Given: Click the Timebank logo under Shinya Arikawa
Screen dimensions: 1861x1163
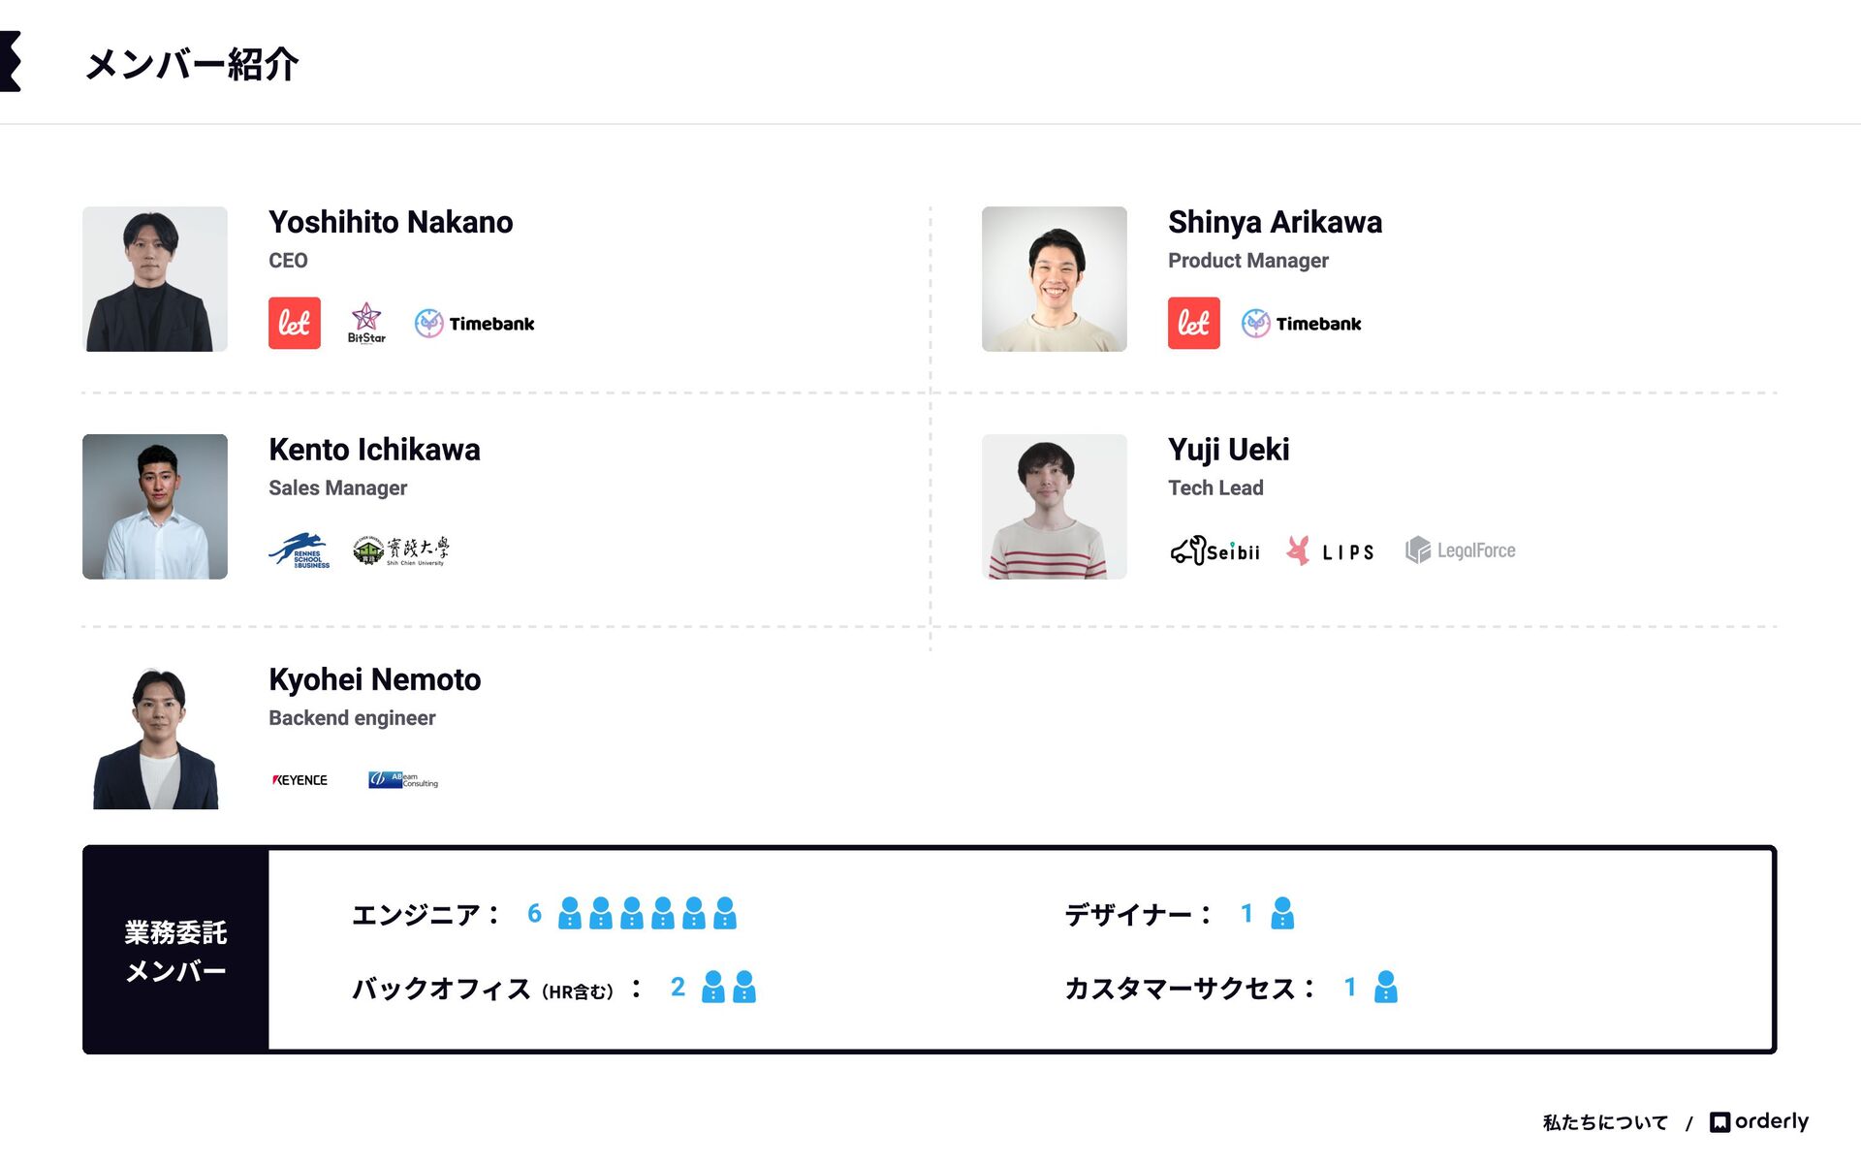Looking at the screenshot, I should click(1301, 324).
